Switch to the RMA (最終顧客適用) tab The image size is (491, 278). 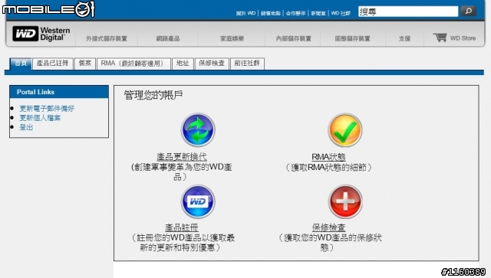tap(133, 64)
